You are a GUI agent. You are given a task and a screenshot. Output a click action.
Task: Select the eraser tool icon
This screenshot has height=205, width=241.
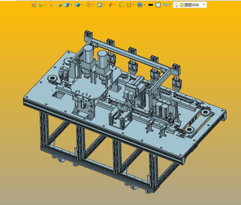(x=52, y=5)
